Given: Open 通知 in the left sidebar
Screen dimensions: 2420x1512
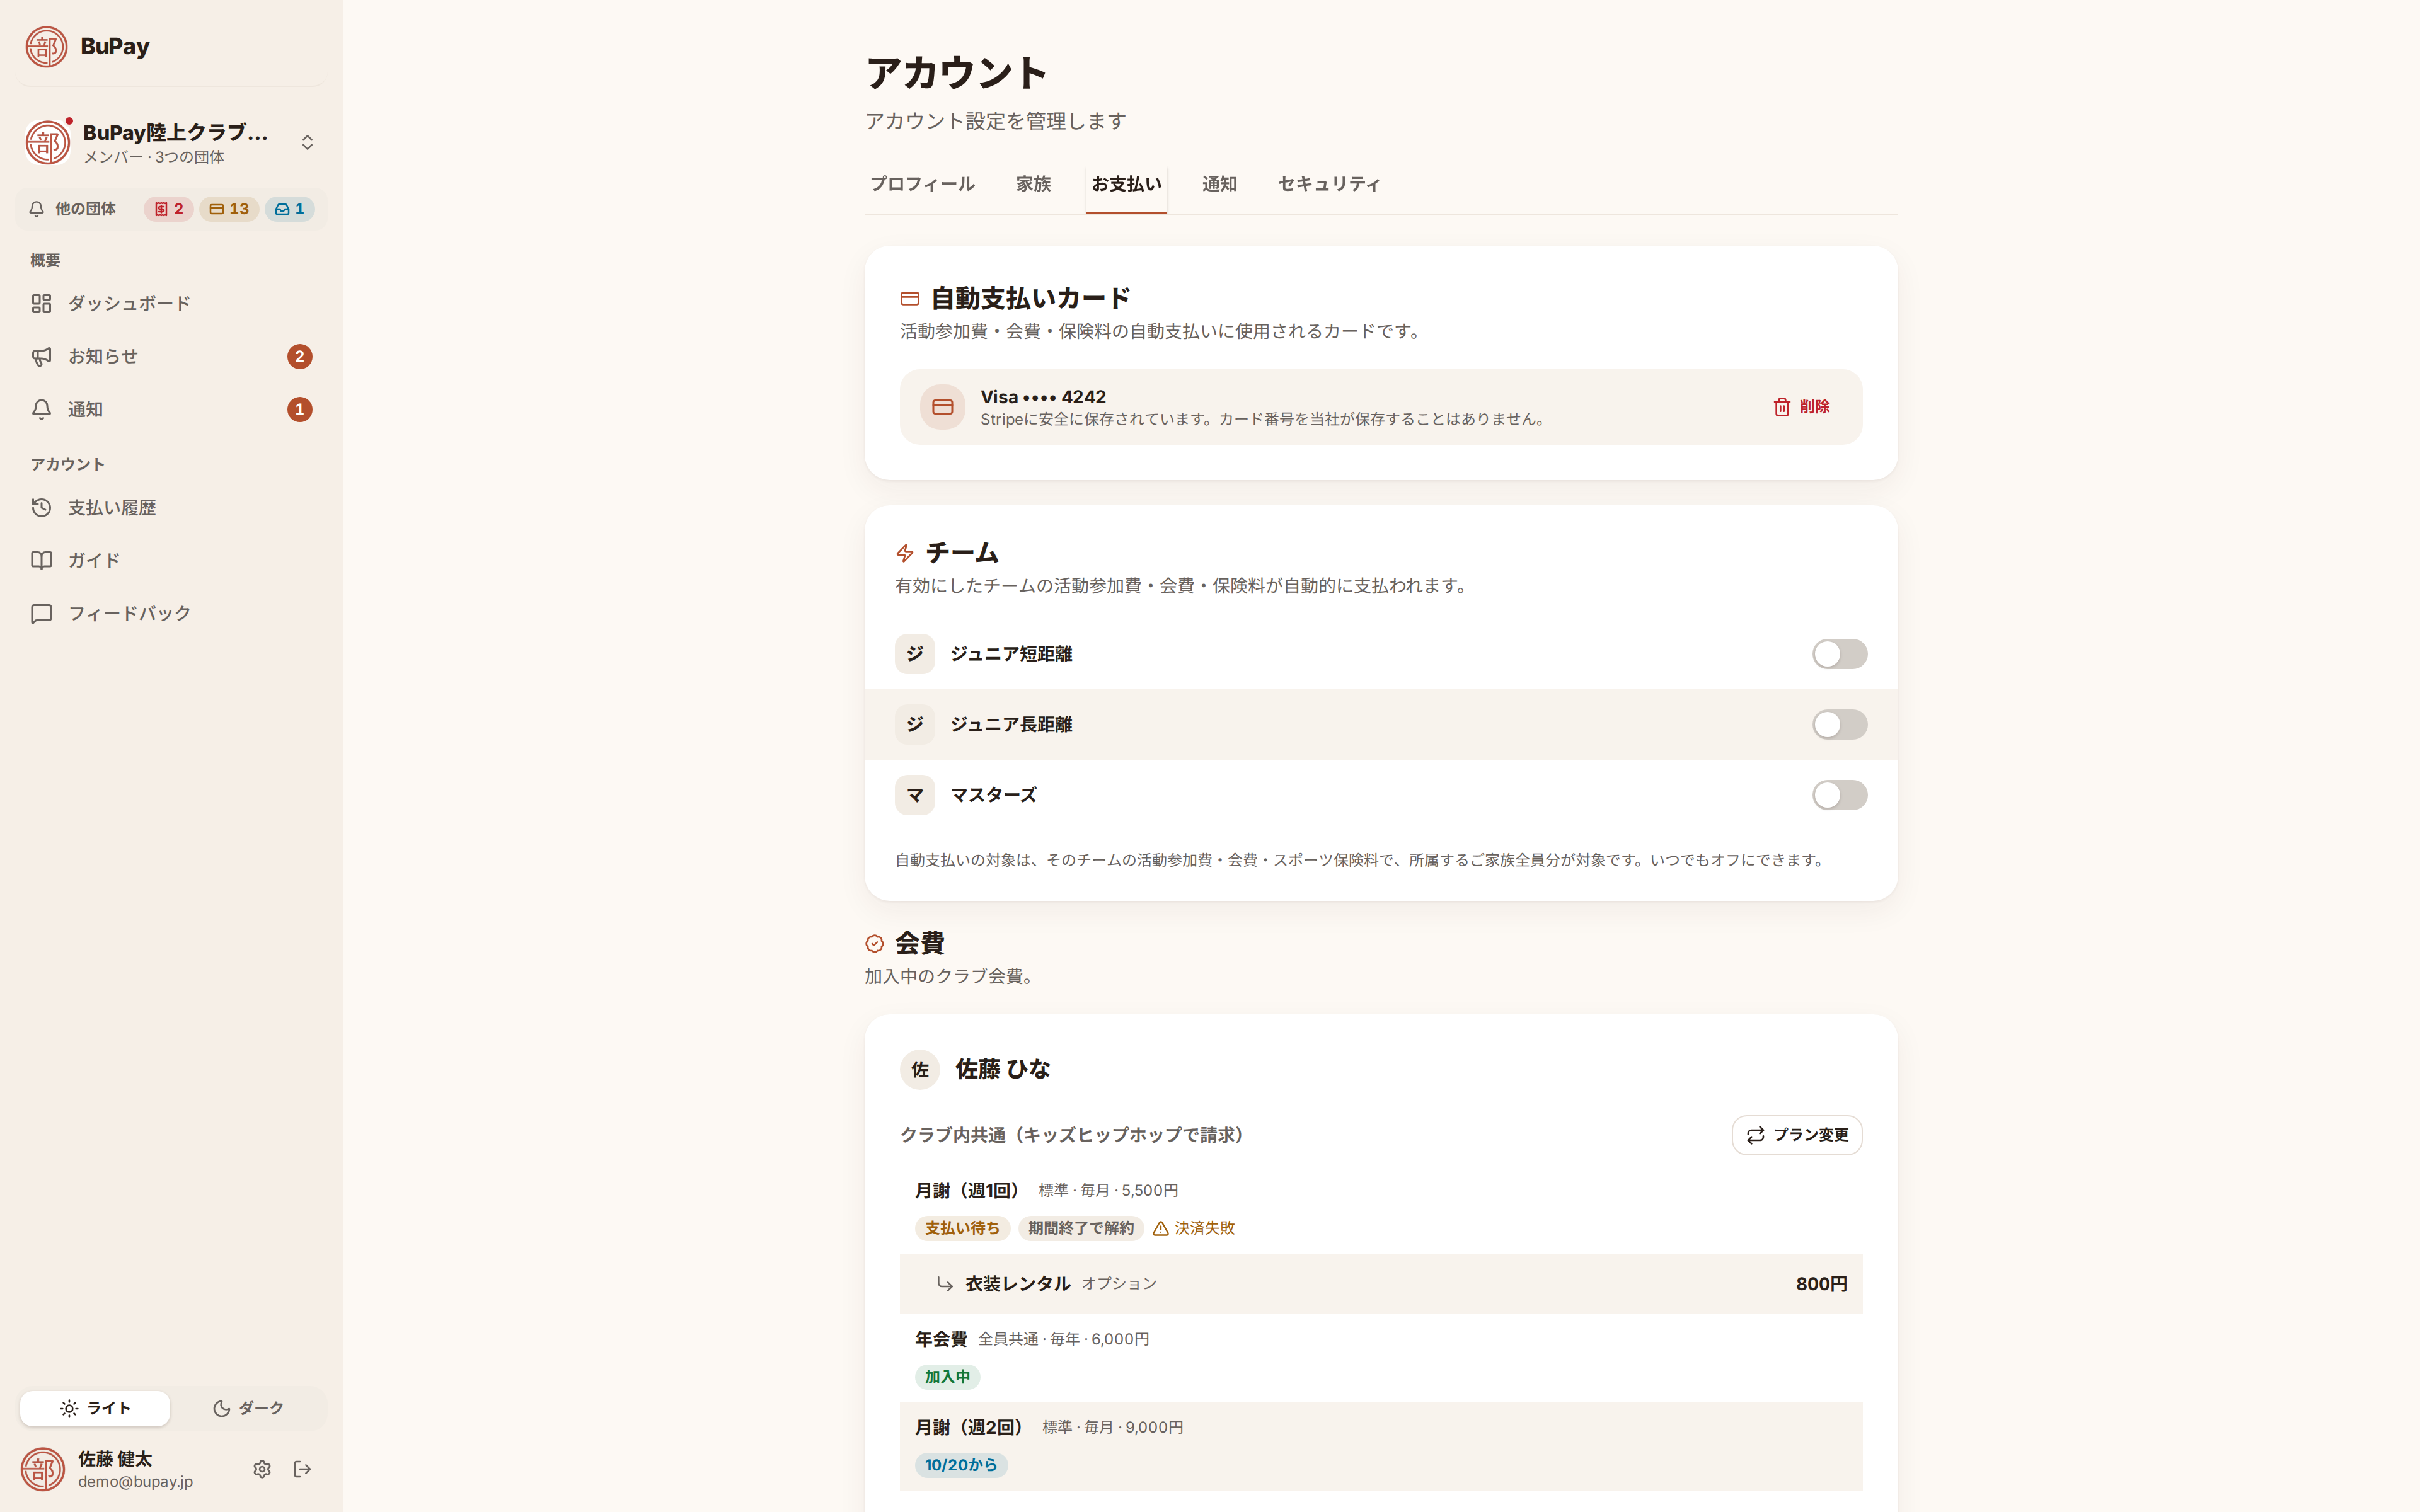Looking at the screenshot, I should (171, 409).
